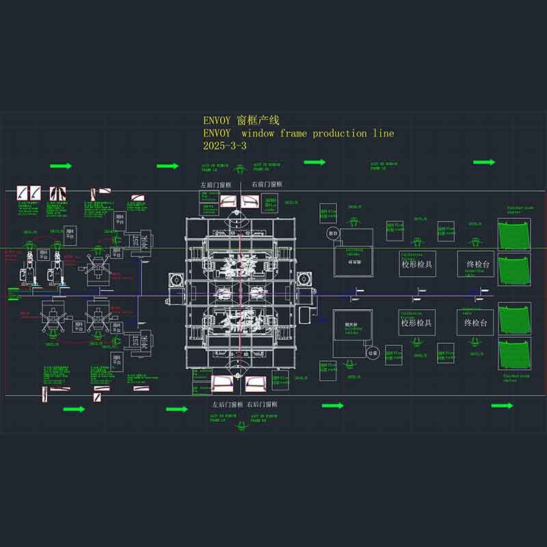The image size is (547, 547).
Task: Select the bottommost green finished goods shelf panel
Action: 515,353
